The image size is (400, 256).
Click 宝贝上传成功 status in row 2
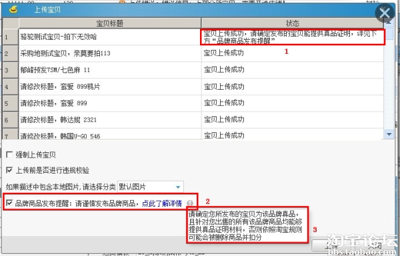click(293, 53)
